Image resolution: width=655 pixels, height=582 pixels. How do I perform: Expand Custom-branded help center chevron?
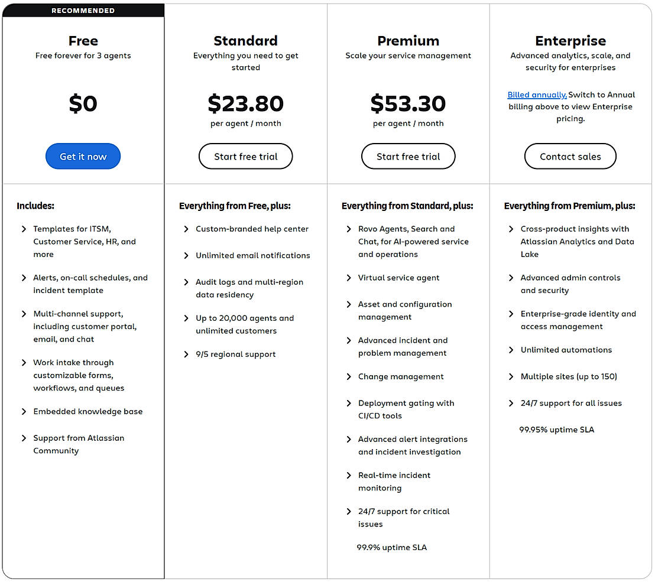(x=186, y=229)
